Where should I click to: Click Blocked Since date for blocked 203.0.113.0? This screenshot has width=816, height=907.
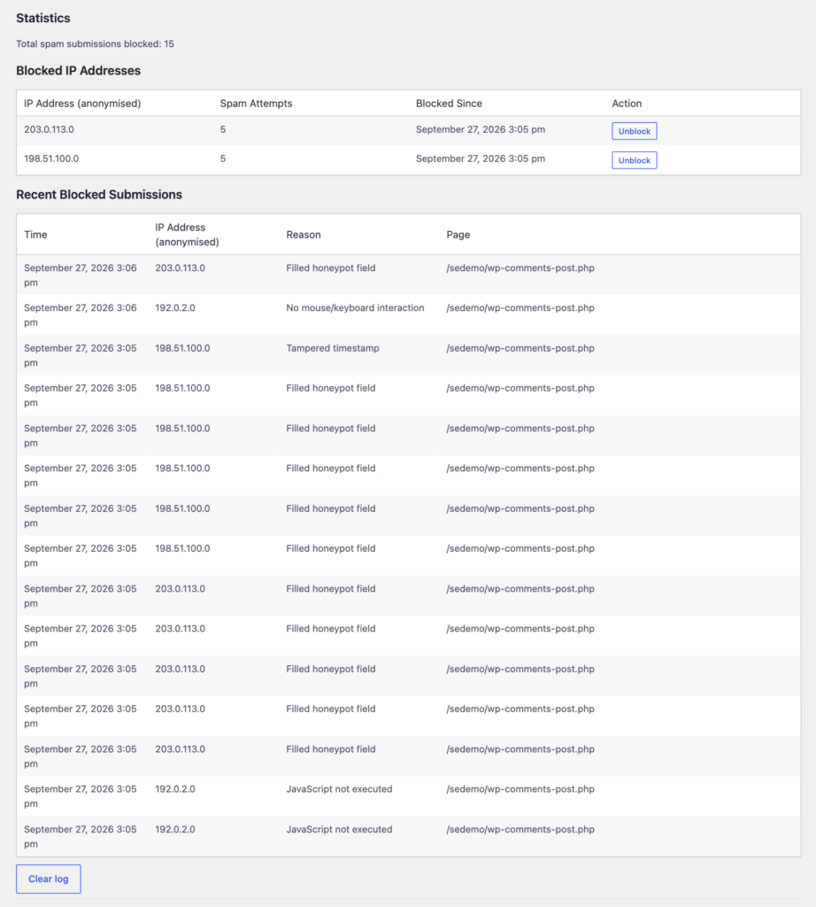[x=481, y=129]
